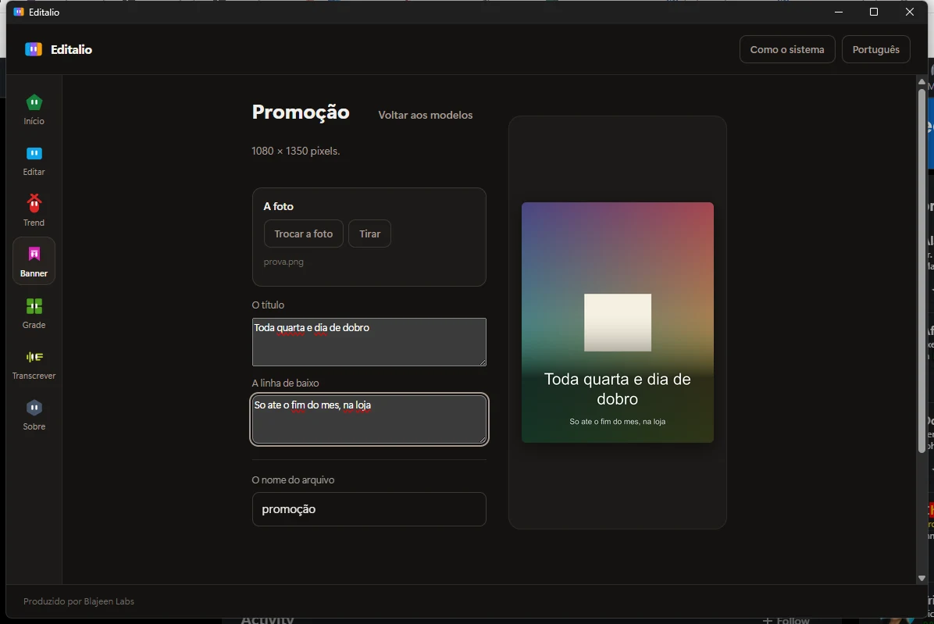The width and height of the screenshot is (934, 624).
Task: Remove the photo with Tirar button
Action: click(x=369, y=234)
